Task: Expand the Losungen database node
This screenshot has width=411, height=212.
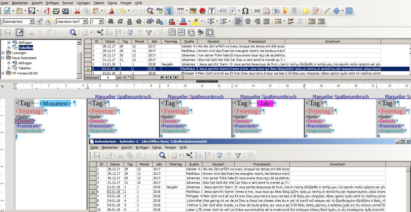Action: tap(3, 53)
